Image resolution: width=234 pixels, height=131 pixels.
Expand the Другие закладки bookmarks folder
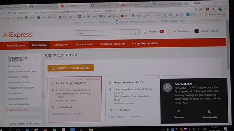(x=216, y=14)
